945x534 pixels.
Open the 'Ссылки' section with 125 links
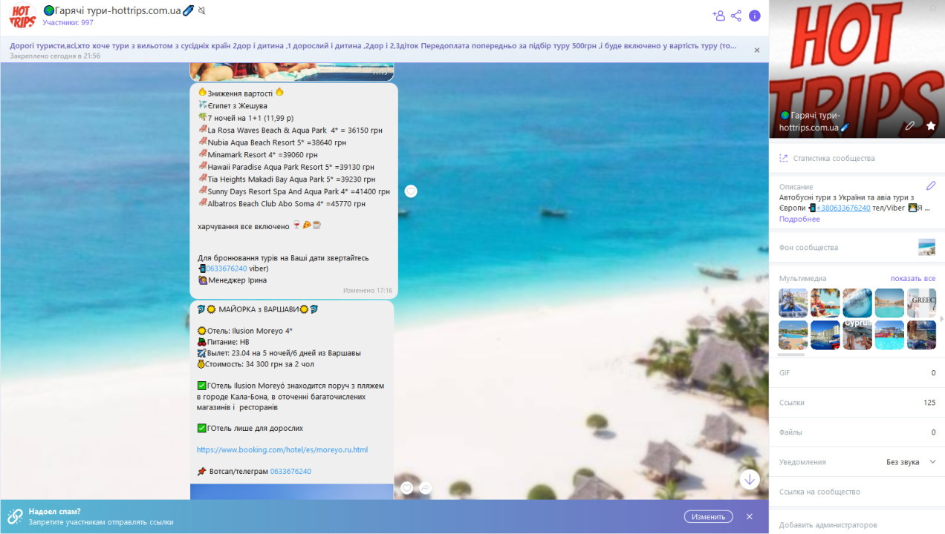(x=857, y=402)
